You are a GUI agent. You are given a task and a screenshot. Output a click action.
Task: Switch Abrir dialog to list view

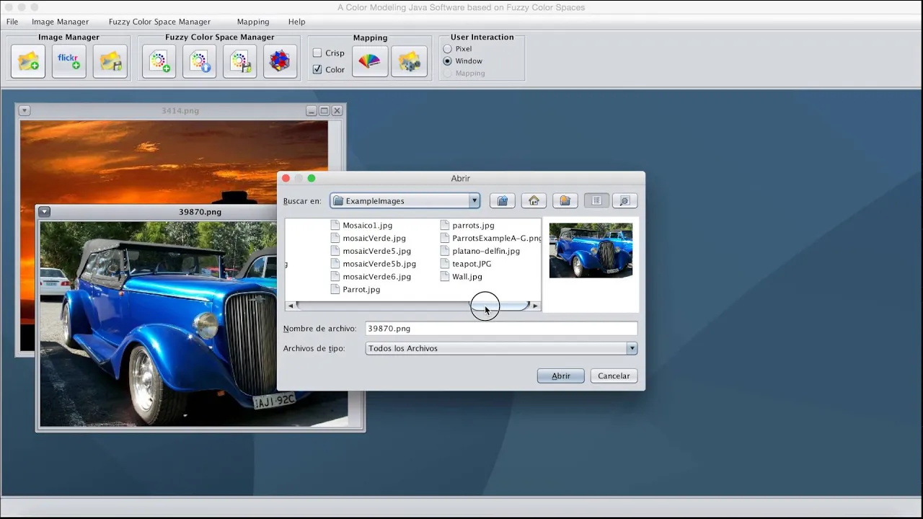pyautogui.click(x=596, y=201)
